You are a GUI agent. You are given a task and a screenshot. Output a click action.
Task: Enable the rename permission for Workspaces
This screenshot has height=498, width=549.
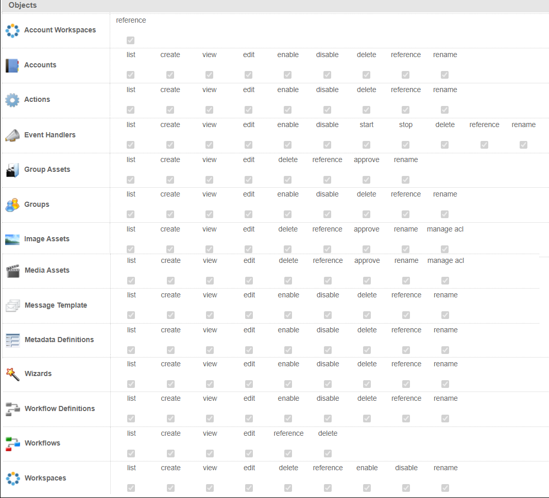pos(445,488)
